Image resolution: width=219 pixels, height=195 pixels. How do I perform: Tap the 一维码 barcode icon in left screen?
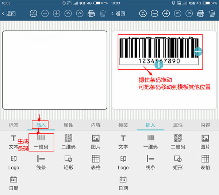pyautogui.click(x=41, y=139)
